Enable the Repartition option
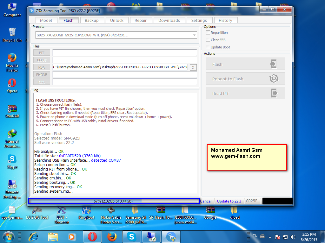The height and width of the screenshot is (243, 325). point(217,33)
